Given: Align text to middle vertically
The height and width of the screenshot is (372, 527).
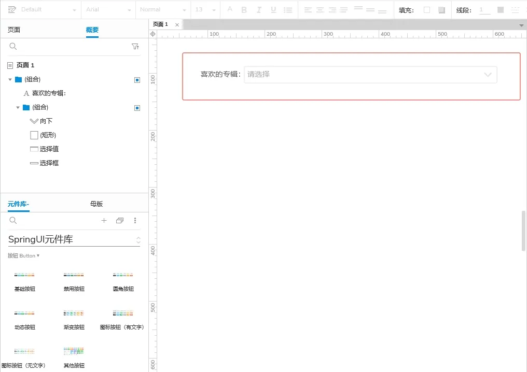Looking at the screenshot, I should 370,10.
